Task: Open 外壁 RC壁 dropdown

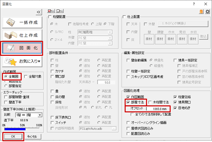Action: (x=95, y=38)
